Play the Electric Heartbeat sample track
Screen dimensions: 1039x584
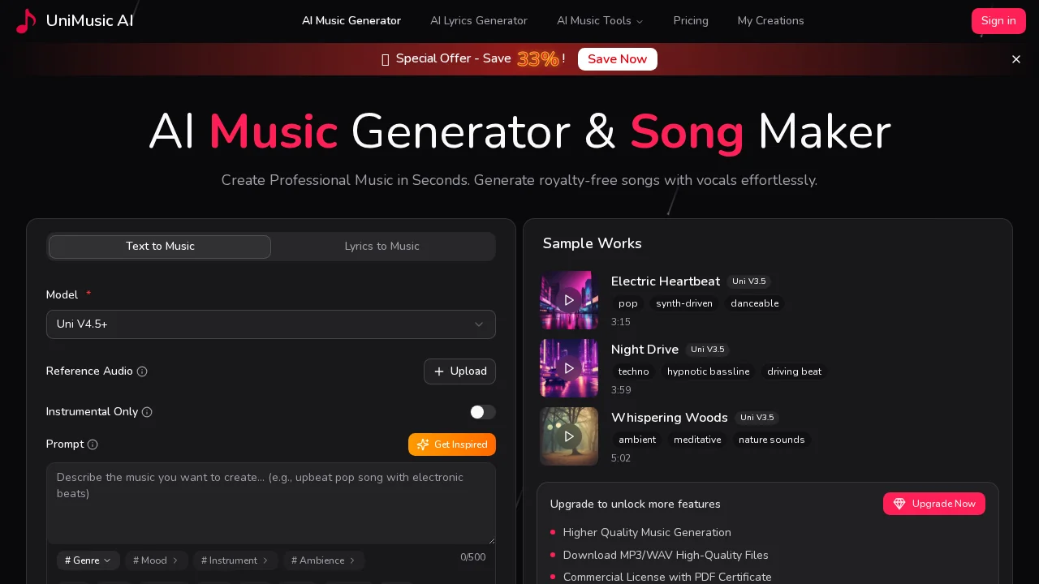click(568, 300)
